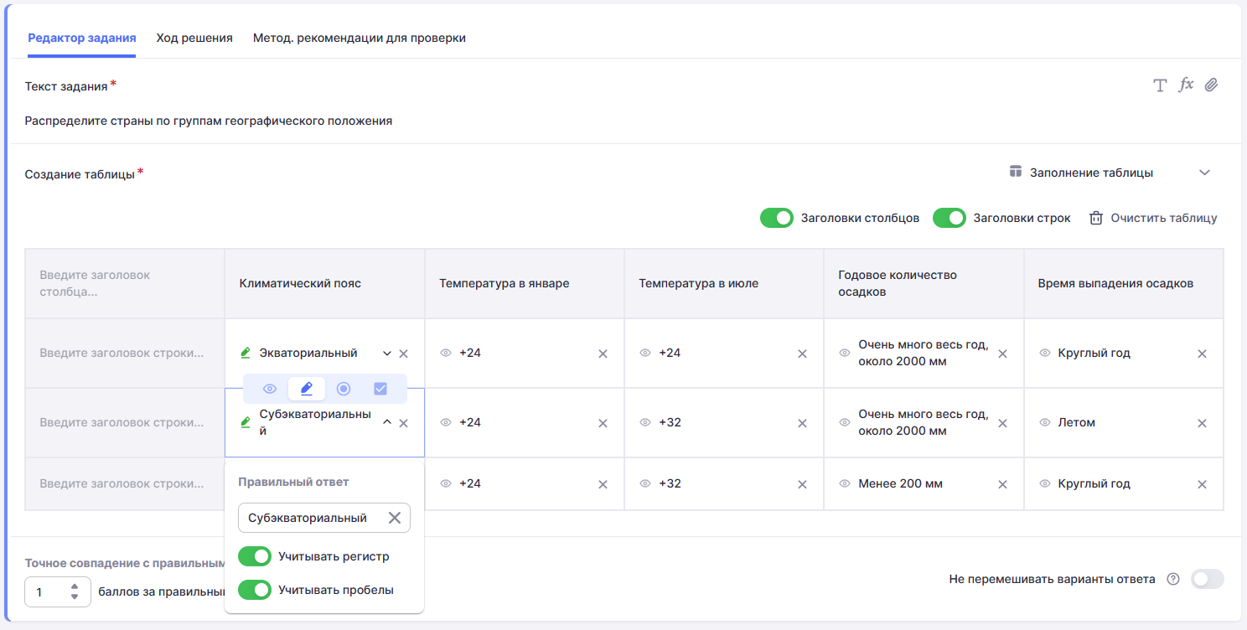This screenshot has height=630, width=1247.
Task: Expand the Экваториальный cell chevron
Action: [x=387, y=354]
